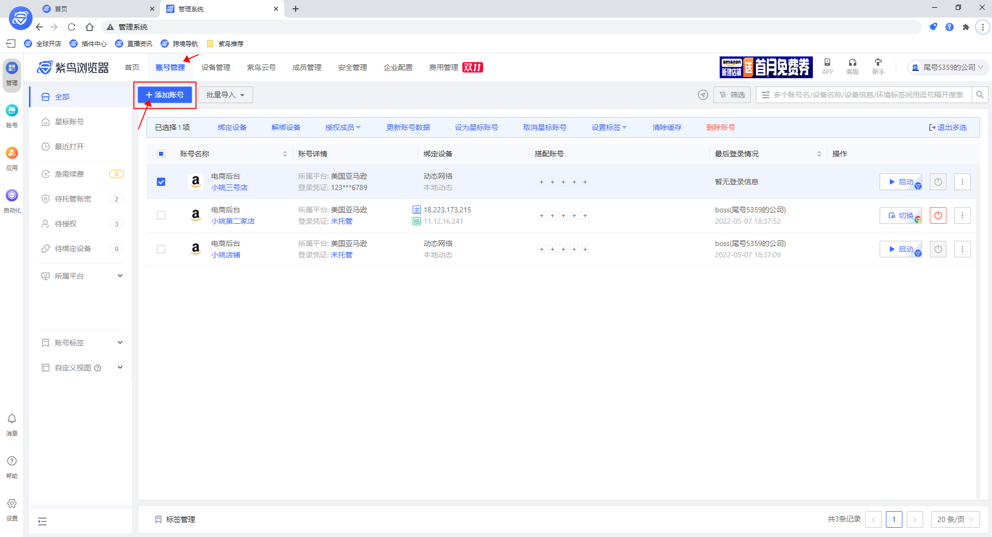The width and height of the screenshot is (992, 537).
Task: Switch to the 费用管理 tab
Action: (443, 67)
